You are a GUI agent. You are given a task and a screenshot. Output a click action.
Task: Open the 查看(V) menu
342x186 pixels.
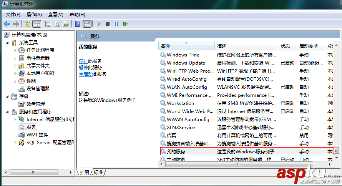56,15
